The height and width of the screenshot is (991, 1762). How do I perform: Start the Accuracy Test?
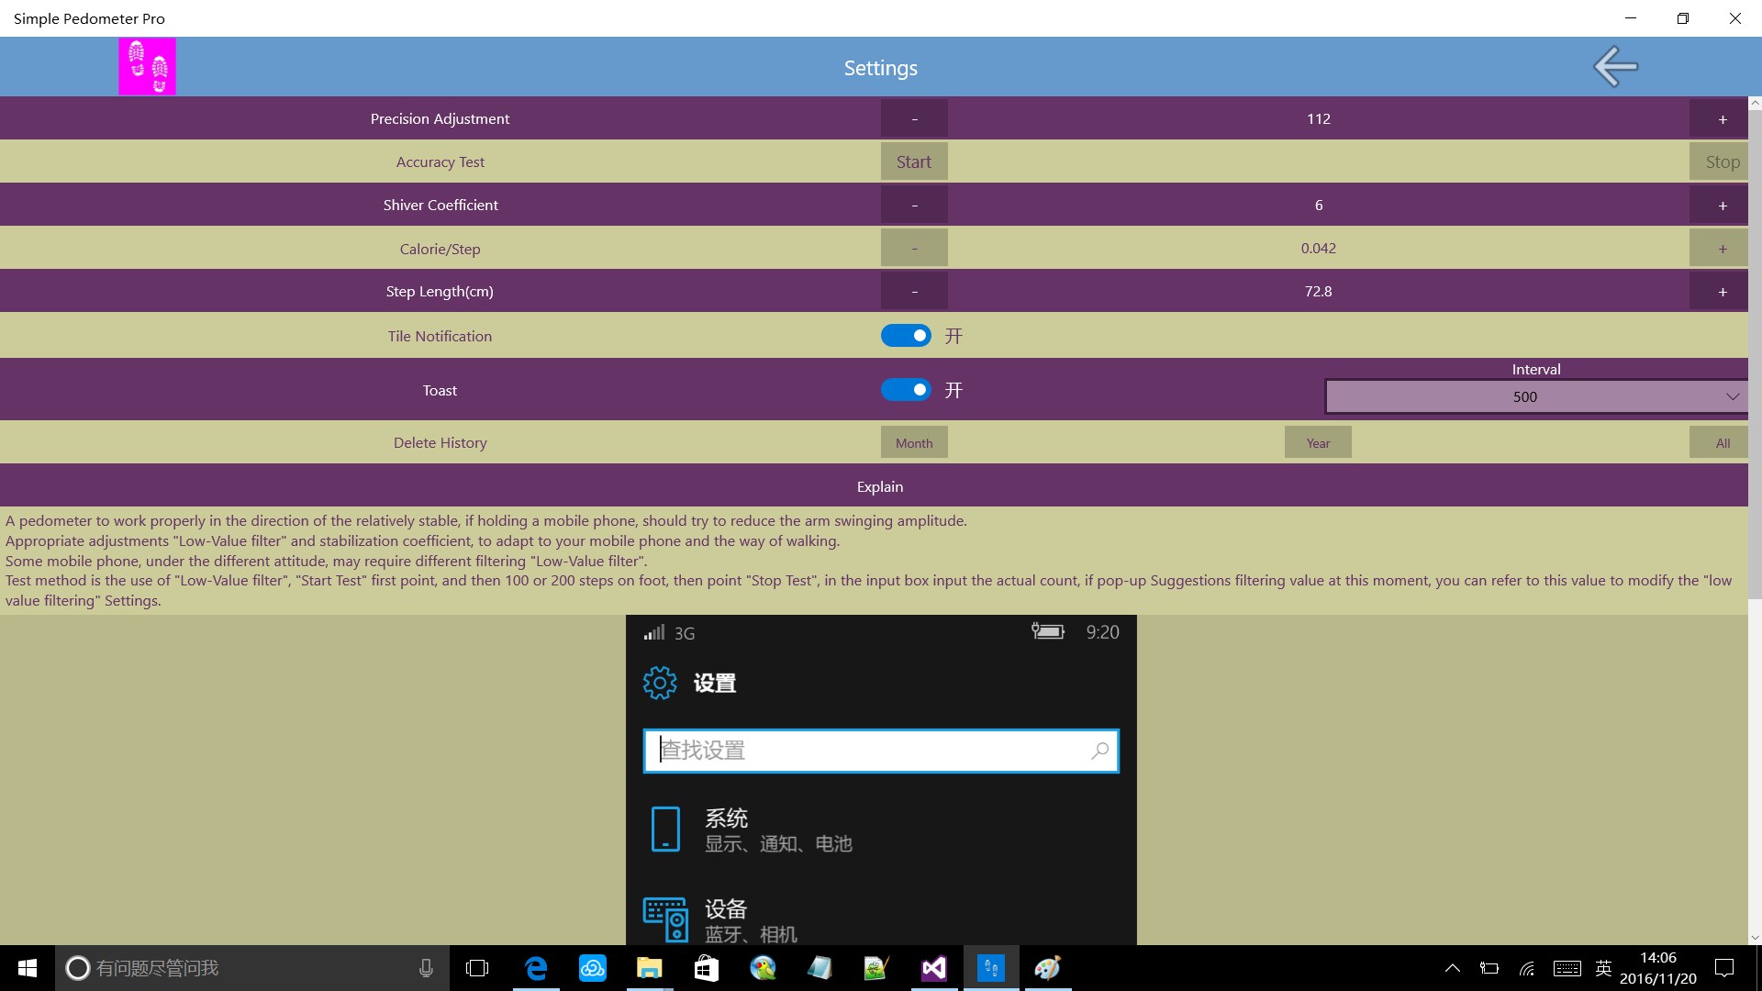pyautogui.click(x=914, y=162)
